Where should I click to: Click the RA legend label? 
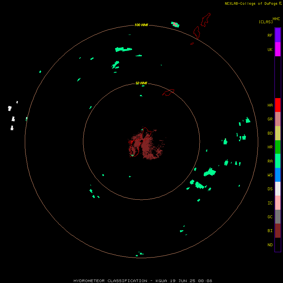coord(270,161)
